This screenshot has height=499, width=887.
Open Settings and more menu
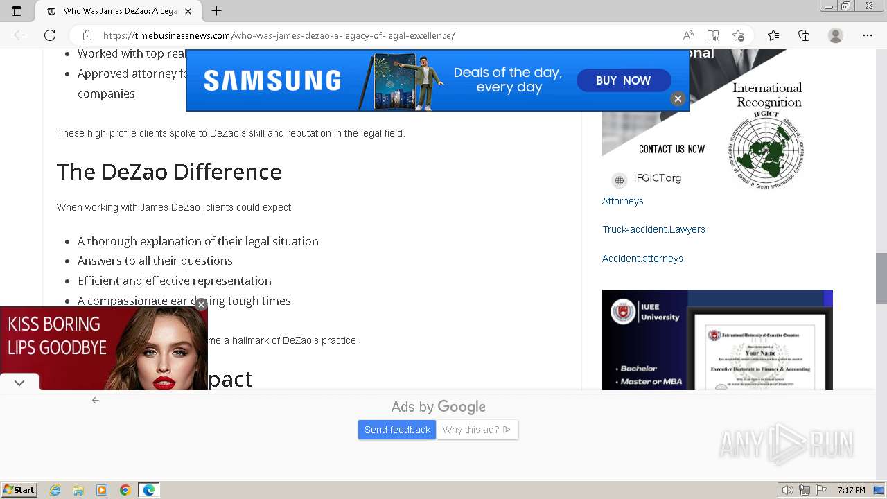(868, 35)
